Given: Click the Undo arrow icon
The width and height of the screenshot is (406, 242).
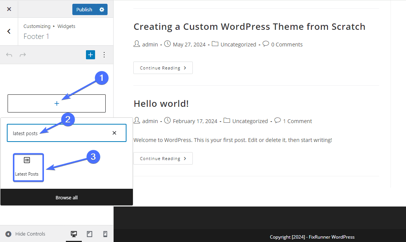Looking at the screenshot, I should pos(9,55).
